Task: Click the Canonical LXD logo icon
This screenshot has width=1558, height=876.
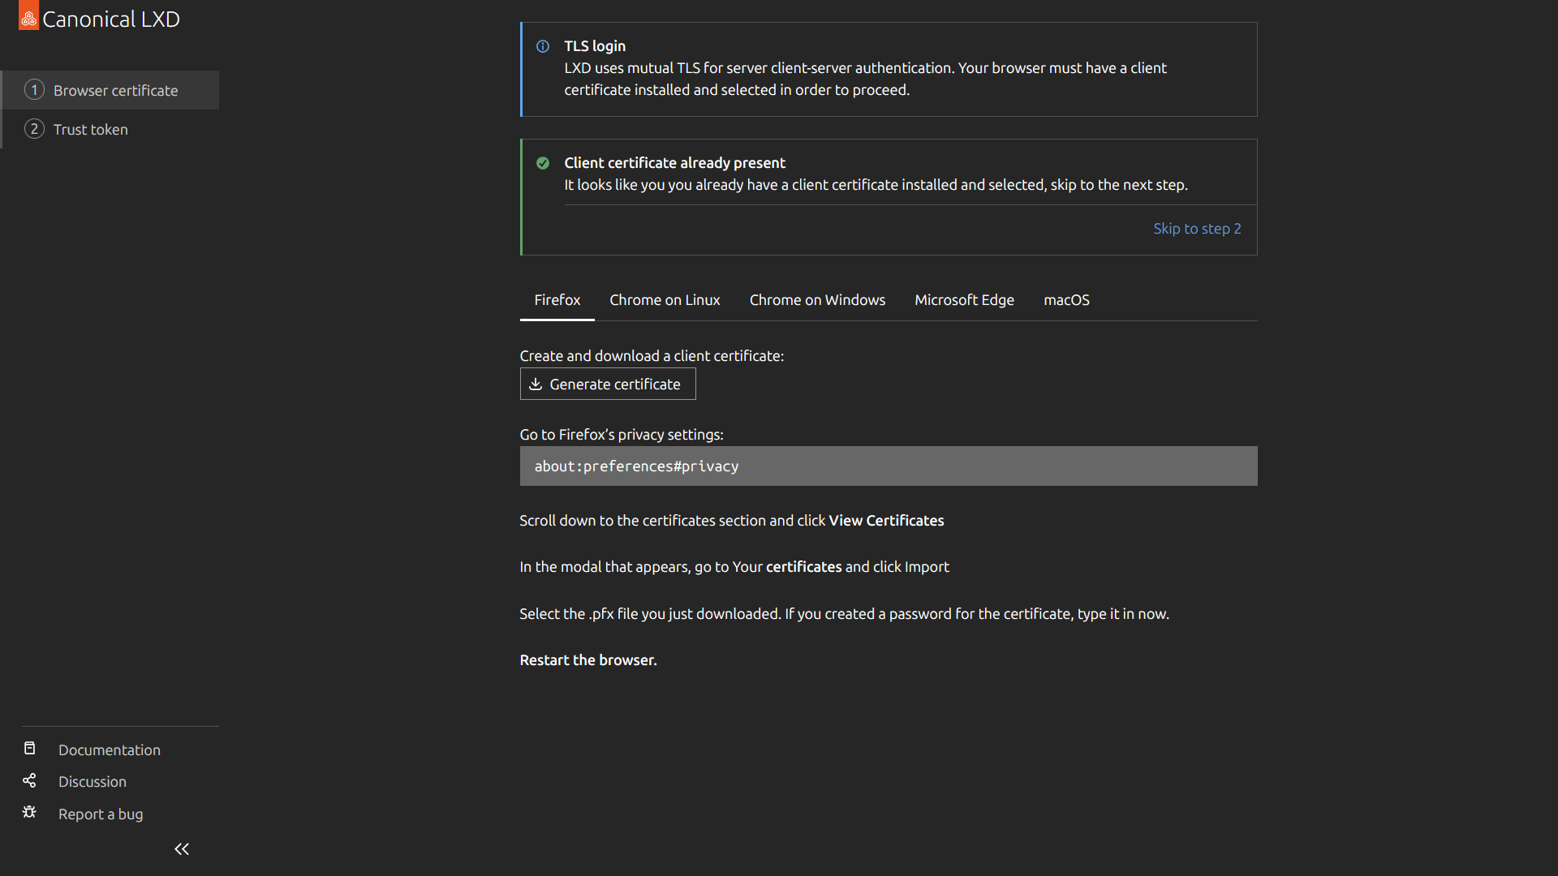Action: click(x=28, y=15)
